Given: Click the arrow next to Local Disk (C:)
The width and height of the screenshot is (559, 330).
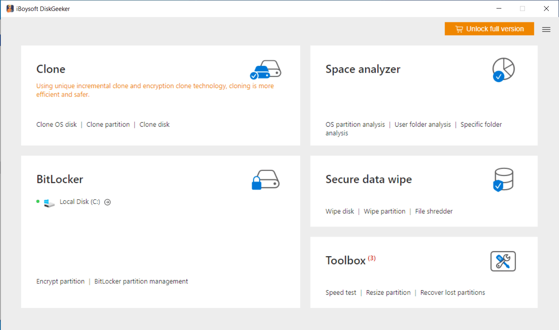Looking at the screenshot, I should tap(108, 202).
